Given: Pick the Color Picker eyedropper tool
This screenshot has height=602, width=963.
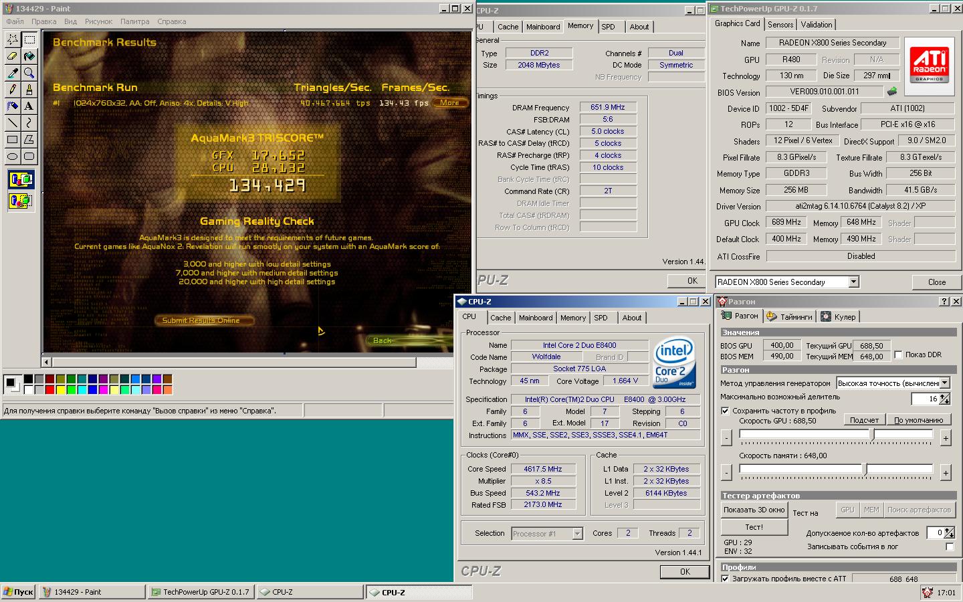Looking at the screenshot, I should (12, 73).
